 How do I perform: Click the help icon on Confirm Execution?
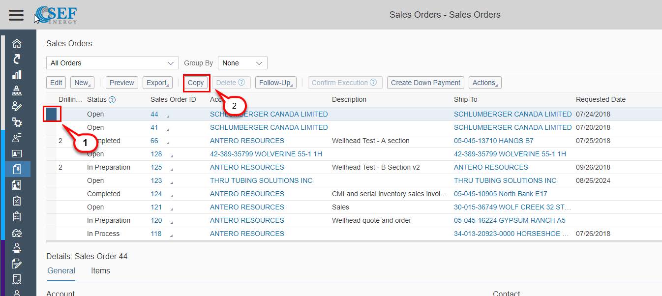coord(373,83)
